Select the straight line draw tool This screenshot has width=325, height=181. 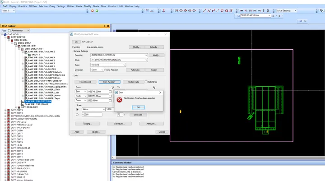pos(204,10)
